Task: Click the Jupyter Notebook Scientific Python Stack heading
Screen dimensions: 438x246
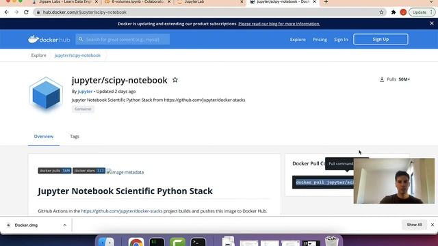Action: (x=125, y=191)
